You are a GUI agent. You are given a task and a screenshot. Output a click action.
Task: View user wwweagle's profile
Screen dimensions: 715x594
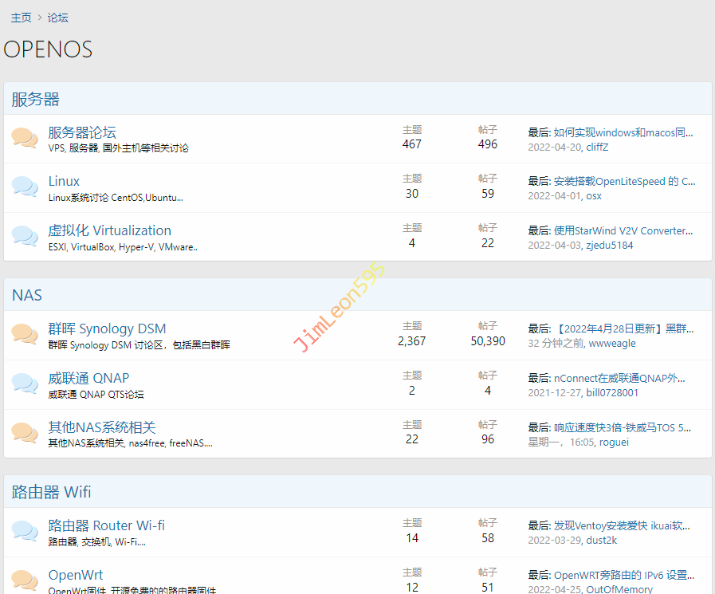(x=612, y=344)
